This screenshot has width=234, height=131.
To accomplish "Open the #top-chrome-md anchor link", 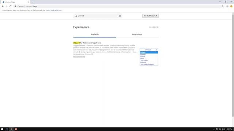I will [x=79, y=57].
